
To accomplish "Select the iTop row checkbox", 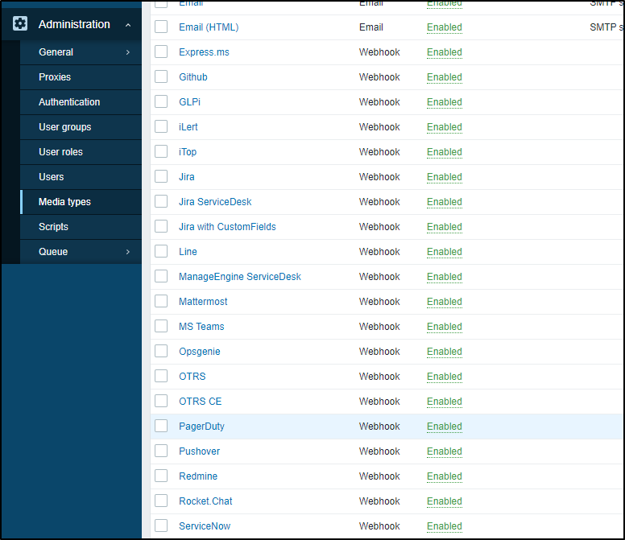I will click(161, 151).
